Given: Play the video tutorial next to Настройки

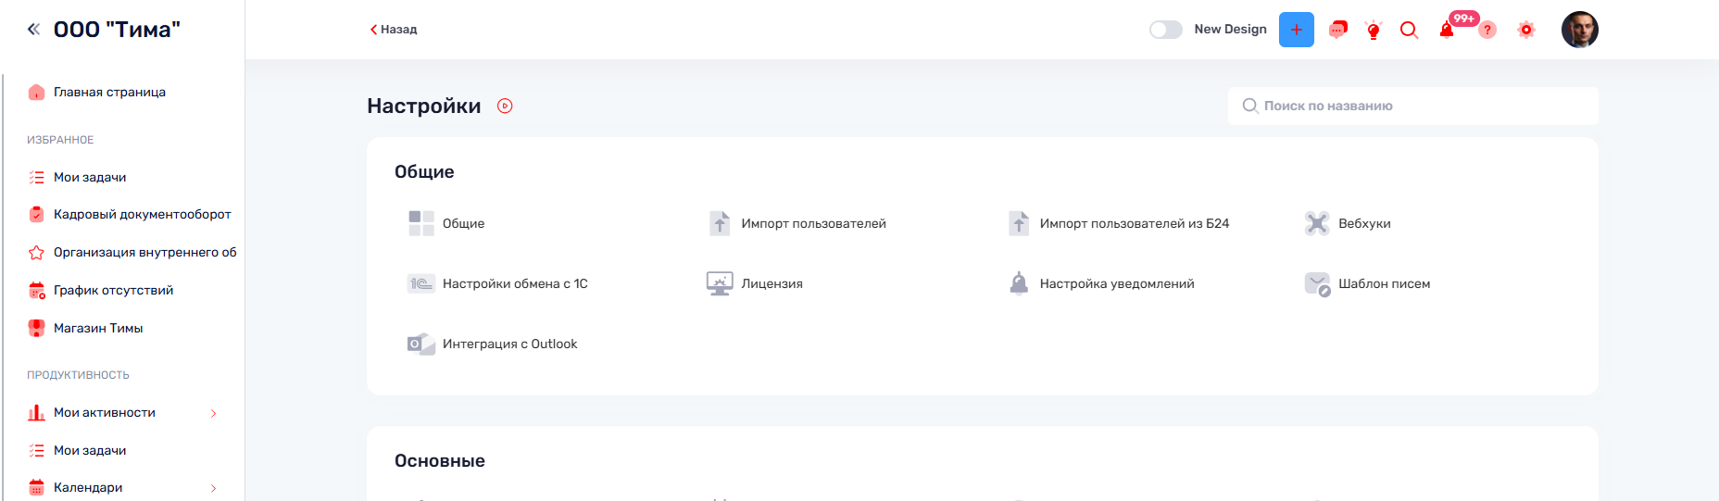Looking at the screenshot, I should pos(505,106).
